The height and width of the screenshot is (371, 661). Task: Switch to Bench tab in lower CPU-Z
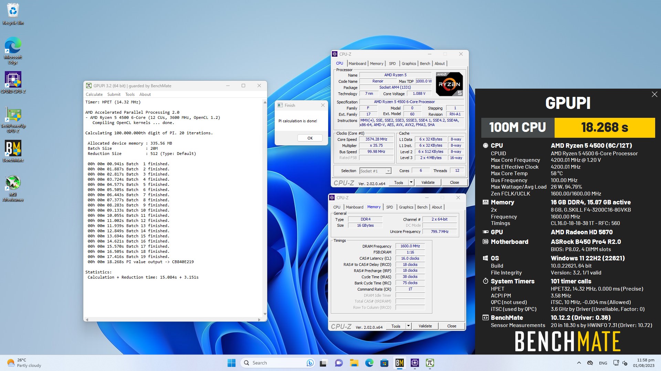422,207
